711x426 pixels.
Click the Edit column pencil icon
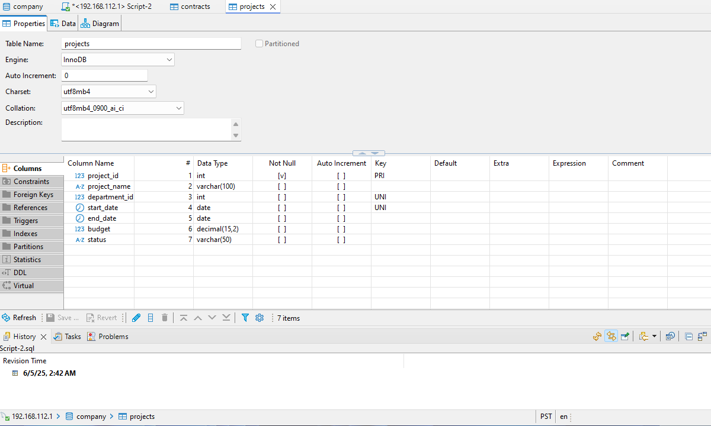point(136,318)
